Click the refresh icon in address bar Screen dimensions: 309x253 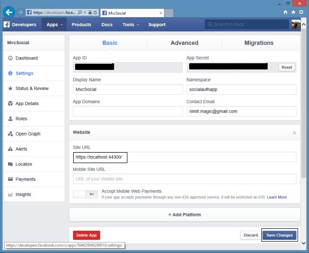pyautogui.click(x=96, y=13)
